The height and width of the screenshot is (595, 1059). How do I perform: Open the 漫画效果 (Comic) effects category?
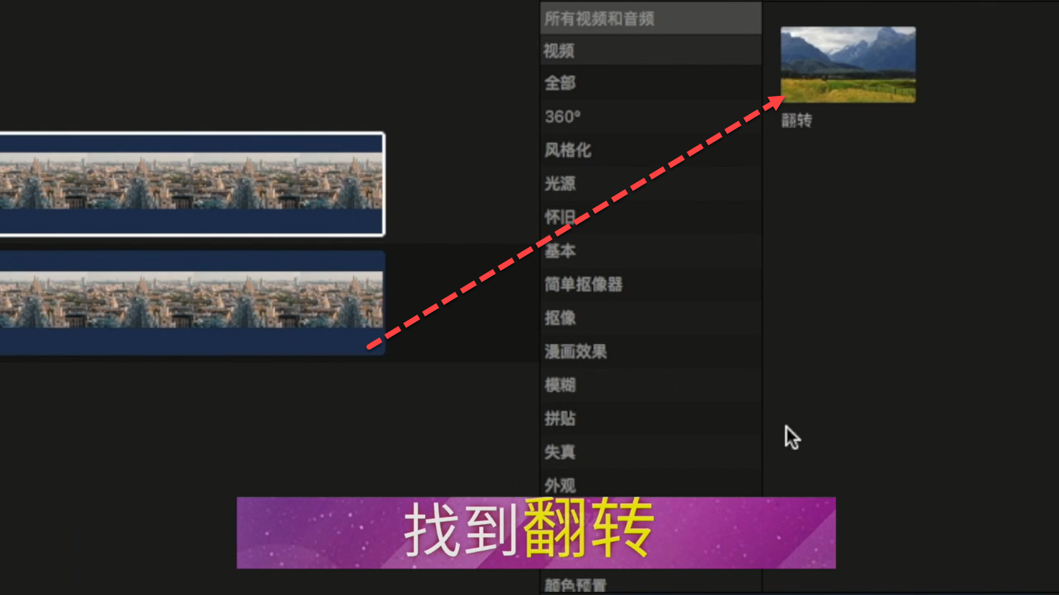pos(574,351)
